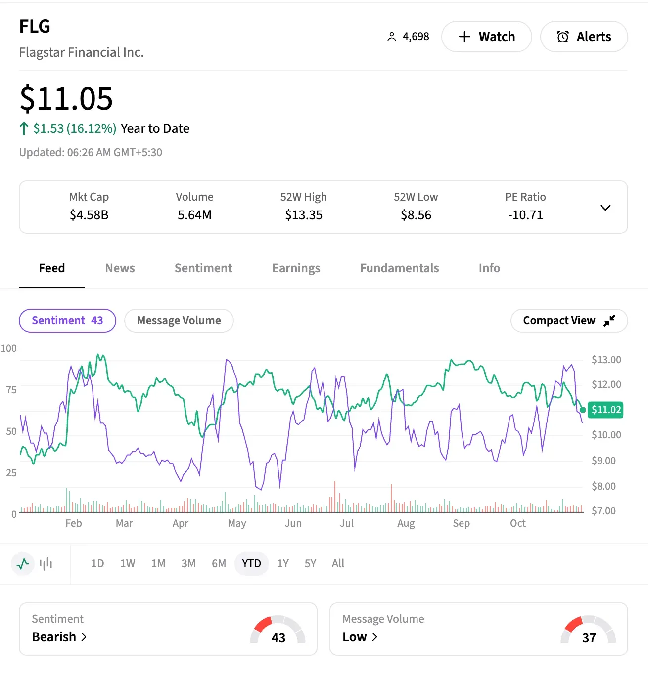The width and height of the screenshot is (648, 675).
Task: Click the $11.02 price label on the chart
Action: pyautogui.click(x=605, y=409)
